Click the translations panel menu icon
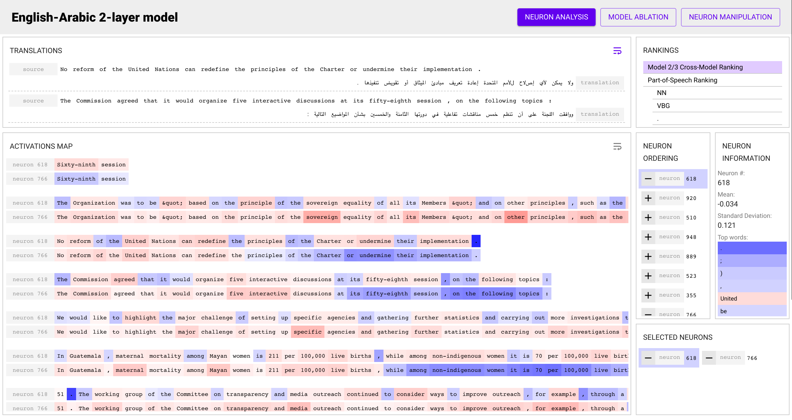 [x=617, y=51]
